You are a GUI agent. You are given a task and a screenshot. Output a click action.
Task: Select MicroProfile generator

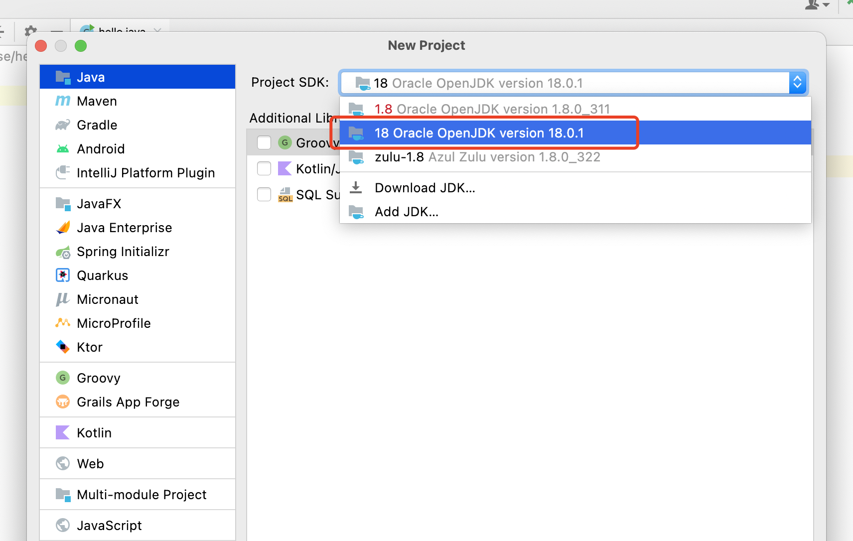click(138, 323)
